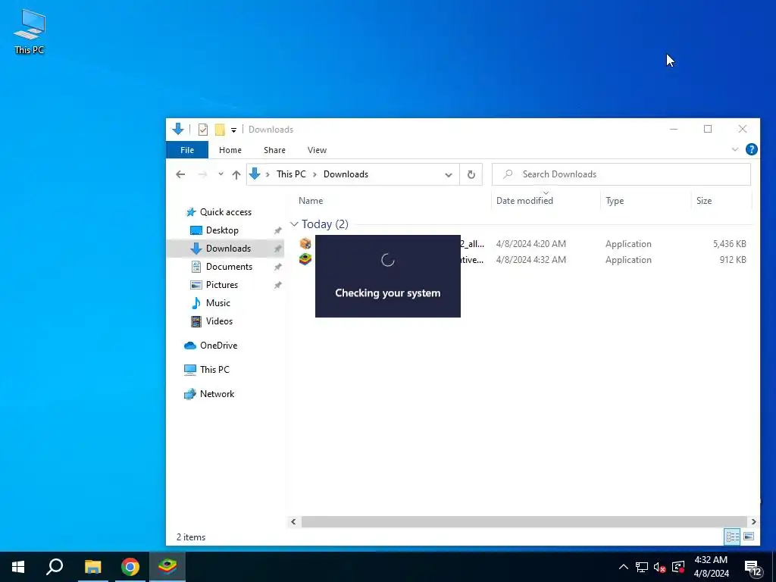Sort by Date modified column header
Screen dimensions: 776x582
point(524,201)
